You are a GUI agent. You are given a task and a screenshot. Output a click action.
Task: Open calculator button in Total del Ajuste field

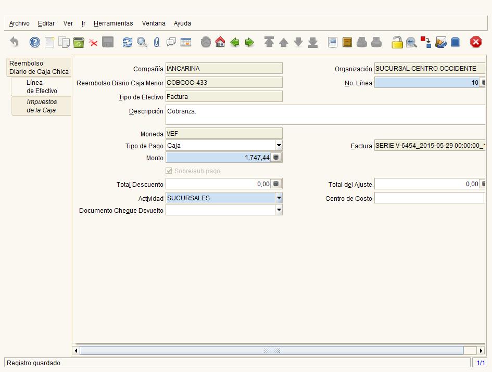pos(483,184)
